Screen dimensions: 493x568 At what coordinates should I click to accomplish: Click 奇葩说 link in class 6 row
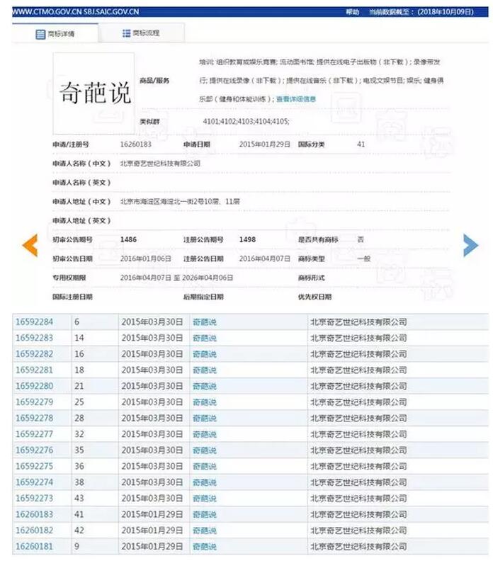click(205, 322)
